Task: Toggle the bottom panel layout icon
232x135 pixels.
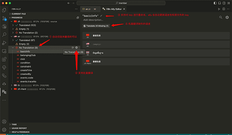Action: (220, 3)
